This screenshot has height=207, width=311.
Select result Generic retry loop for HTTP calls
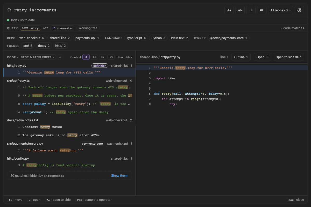click(x=69, y=72)
